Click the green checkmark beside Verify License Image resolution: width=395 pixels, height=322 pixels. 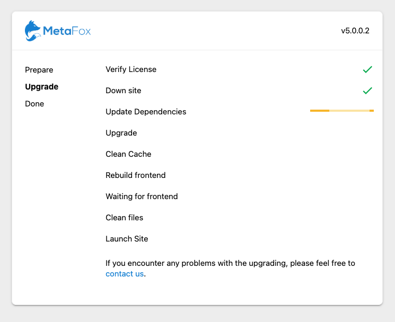tap(367, 69)
